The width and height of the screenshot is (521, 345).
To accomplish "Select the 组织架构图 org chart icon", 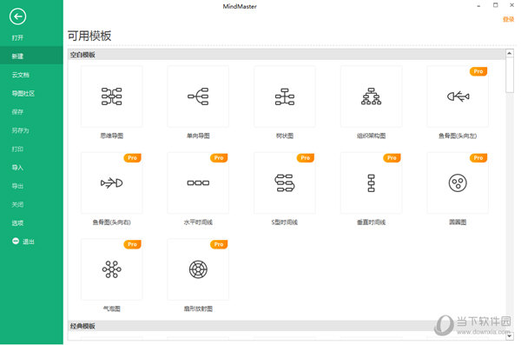I will pos(371,96).
